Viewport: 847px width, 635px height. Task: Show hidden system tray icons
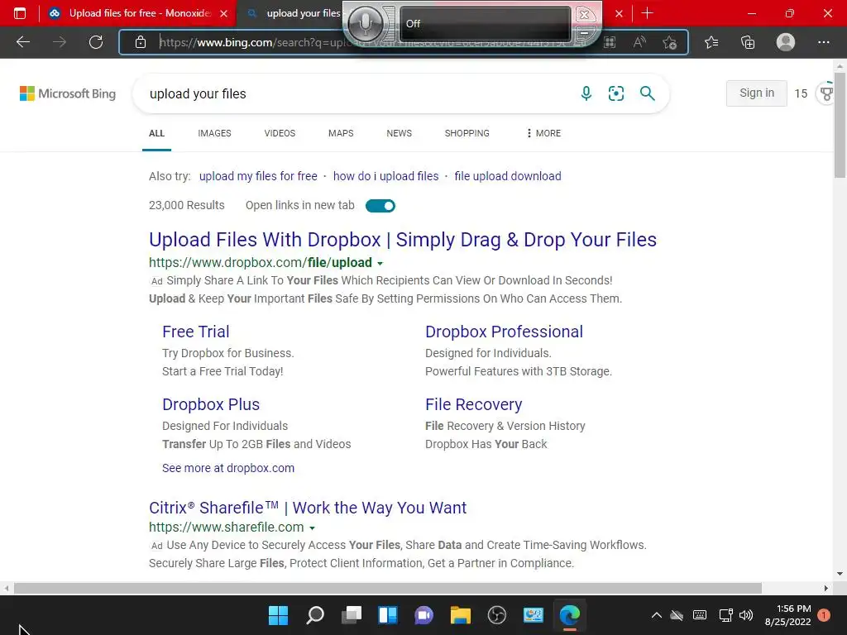click(656, 615)
